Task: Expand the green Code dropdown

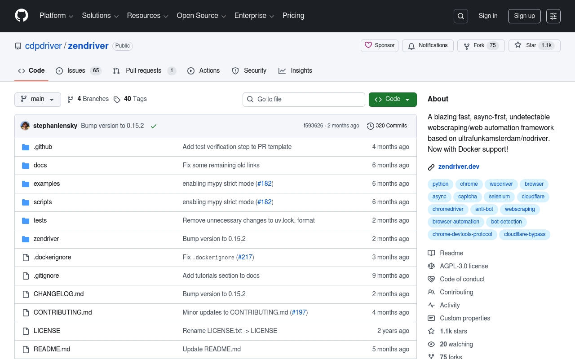Action: pos(393,99)
